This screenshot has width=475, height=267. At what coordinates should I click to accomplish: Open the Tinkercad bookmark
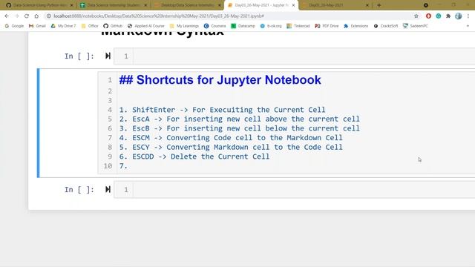tap(298, 26)
